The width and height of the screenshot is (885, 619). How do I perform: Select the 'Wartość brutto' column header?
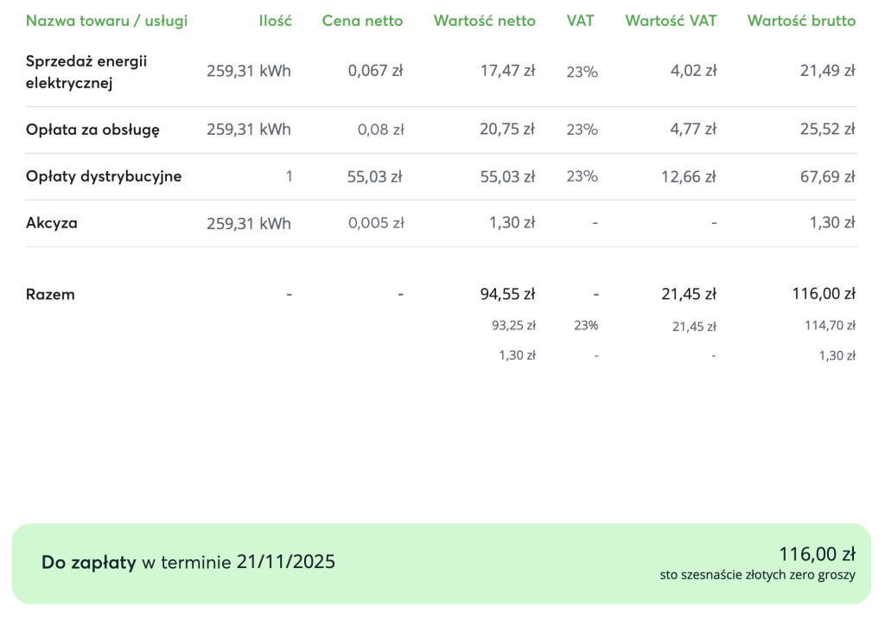pyautogui.click(x=801, y=21)
